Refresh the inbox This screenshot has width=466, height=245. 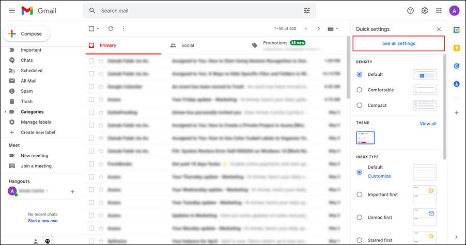111,29
